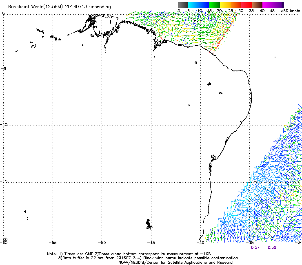
Task: Click the '-20' latitude axis label
Action: click(x=4, y=239)
